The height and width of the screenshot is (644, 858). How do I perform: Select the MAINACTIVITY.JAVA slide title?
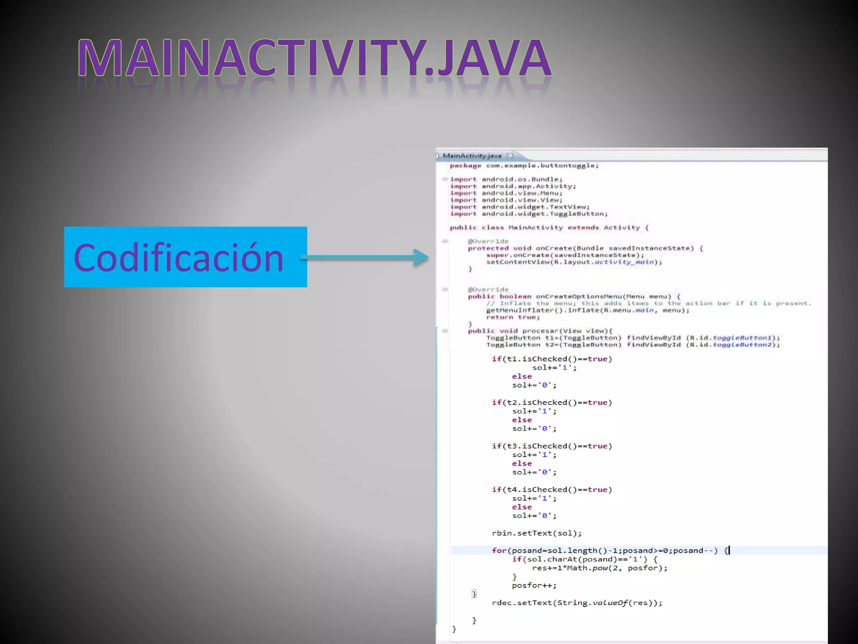[x=315, y=57]
